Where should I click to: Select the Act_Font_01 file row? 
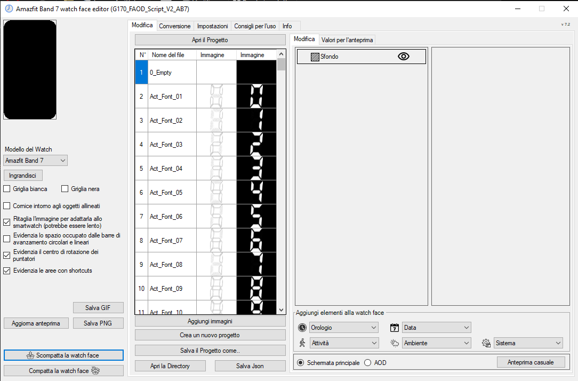tap(206, 96)
